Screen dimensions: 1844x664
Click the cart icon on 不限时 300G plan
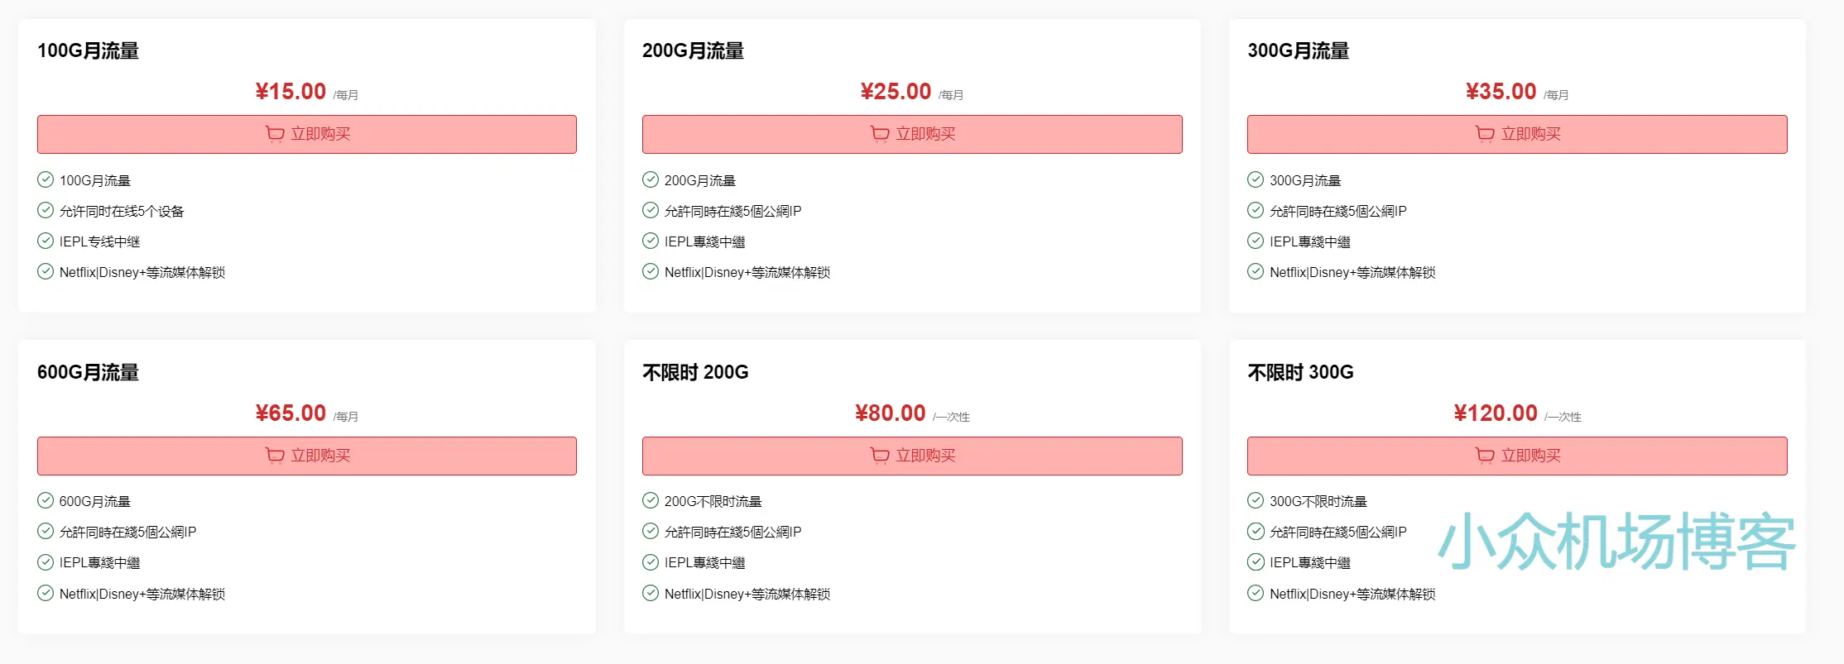coord(1484,455)
